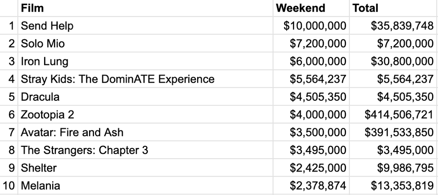This screenshot has height=195, width=438.
Task: Select the Melania cell
Action: [145, 186]
